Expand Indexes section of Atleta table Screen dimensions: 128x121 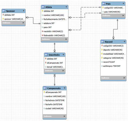point(66,39)
